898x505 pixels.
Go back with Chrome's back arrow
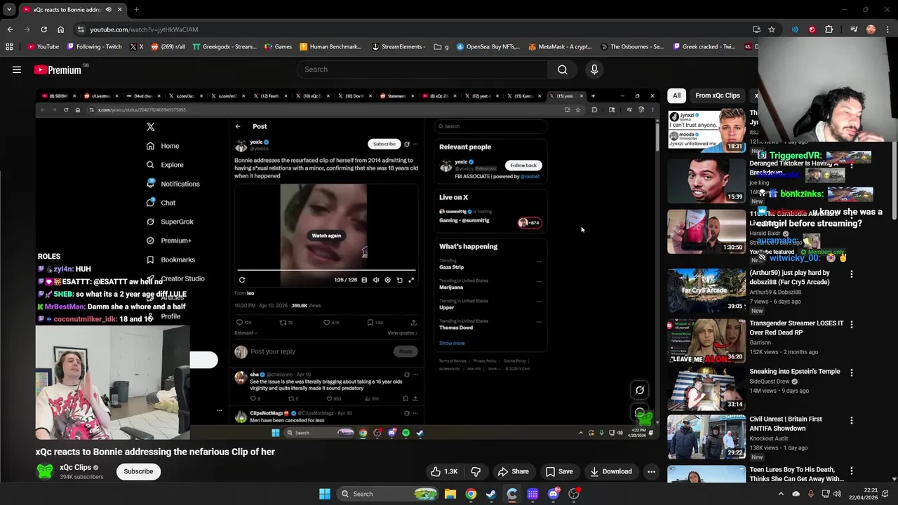[10, 29]
